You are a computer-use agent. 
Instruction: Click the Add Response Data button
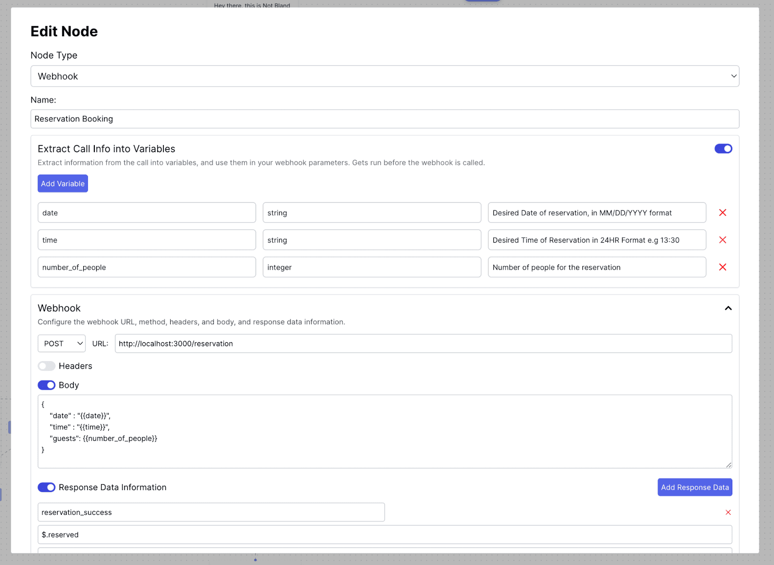tap(695, 487)
